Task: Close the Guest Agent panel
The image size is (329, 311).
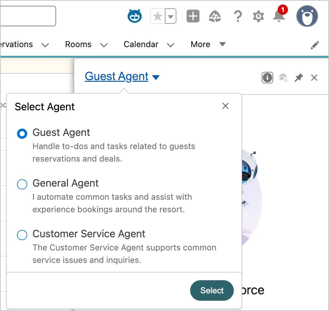Action: pos(314,78)
